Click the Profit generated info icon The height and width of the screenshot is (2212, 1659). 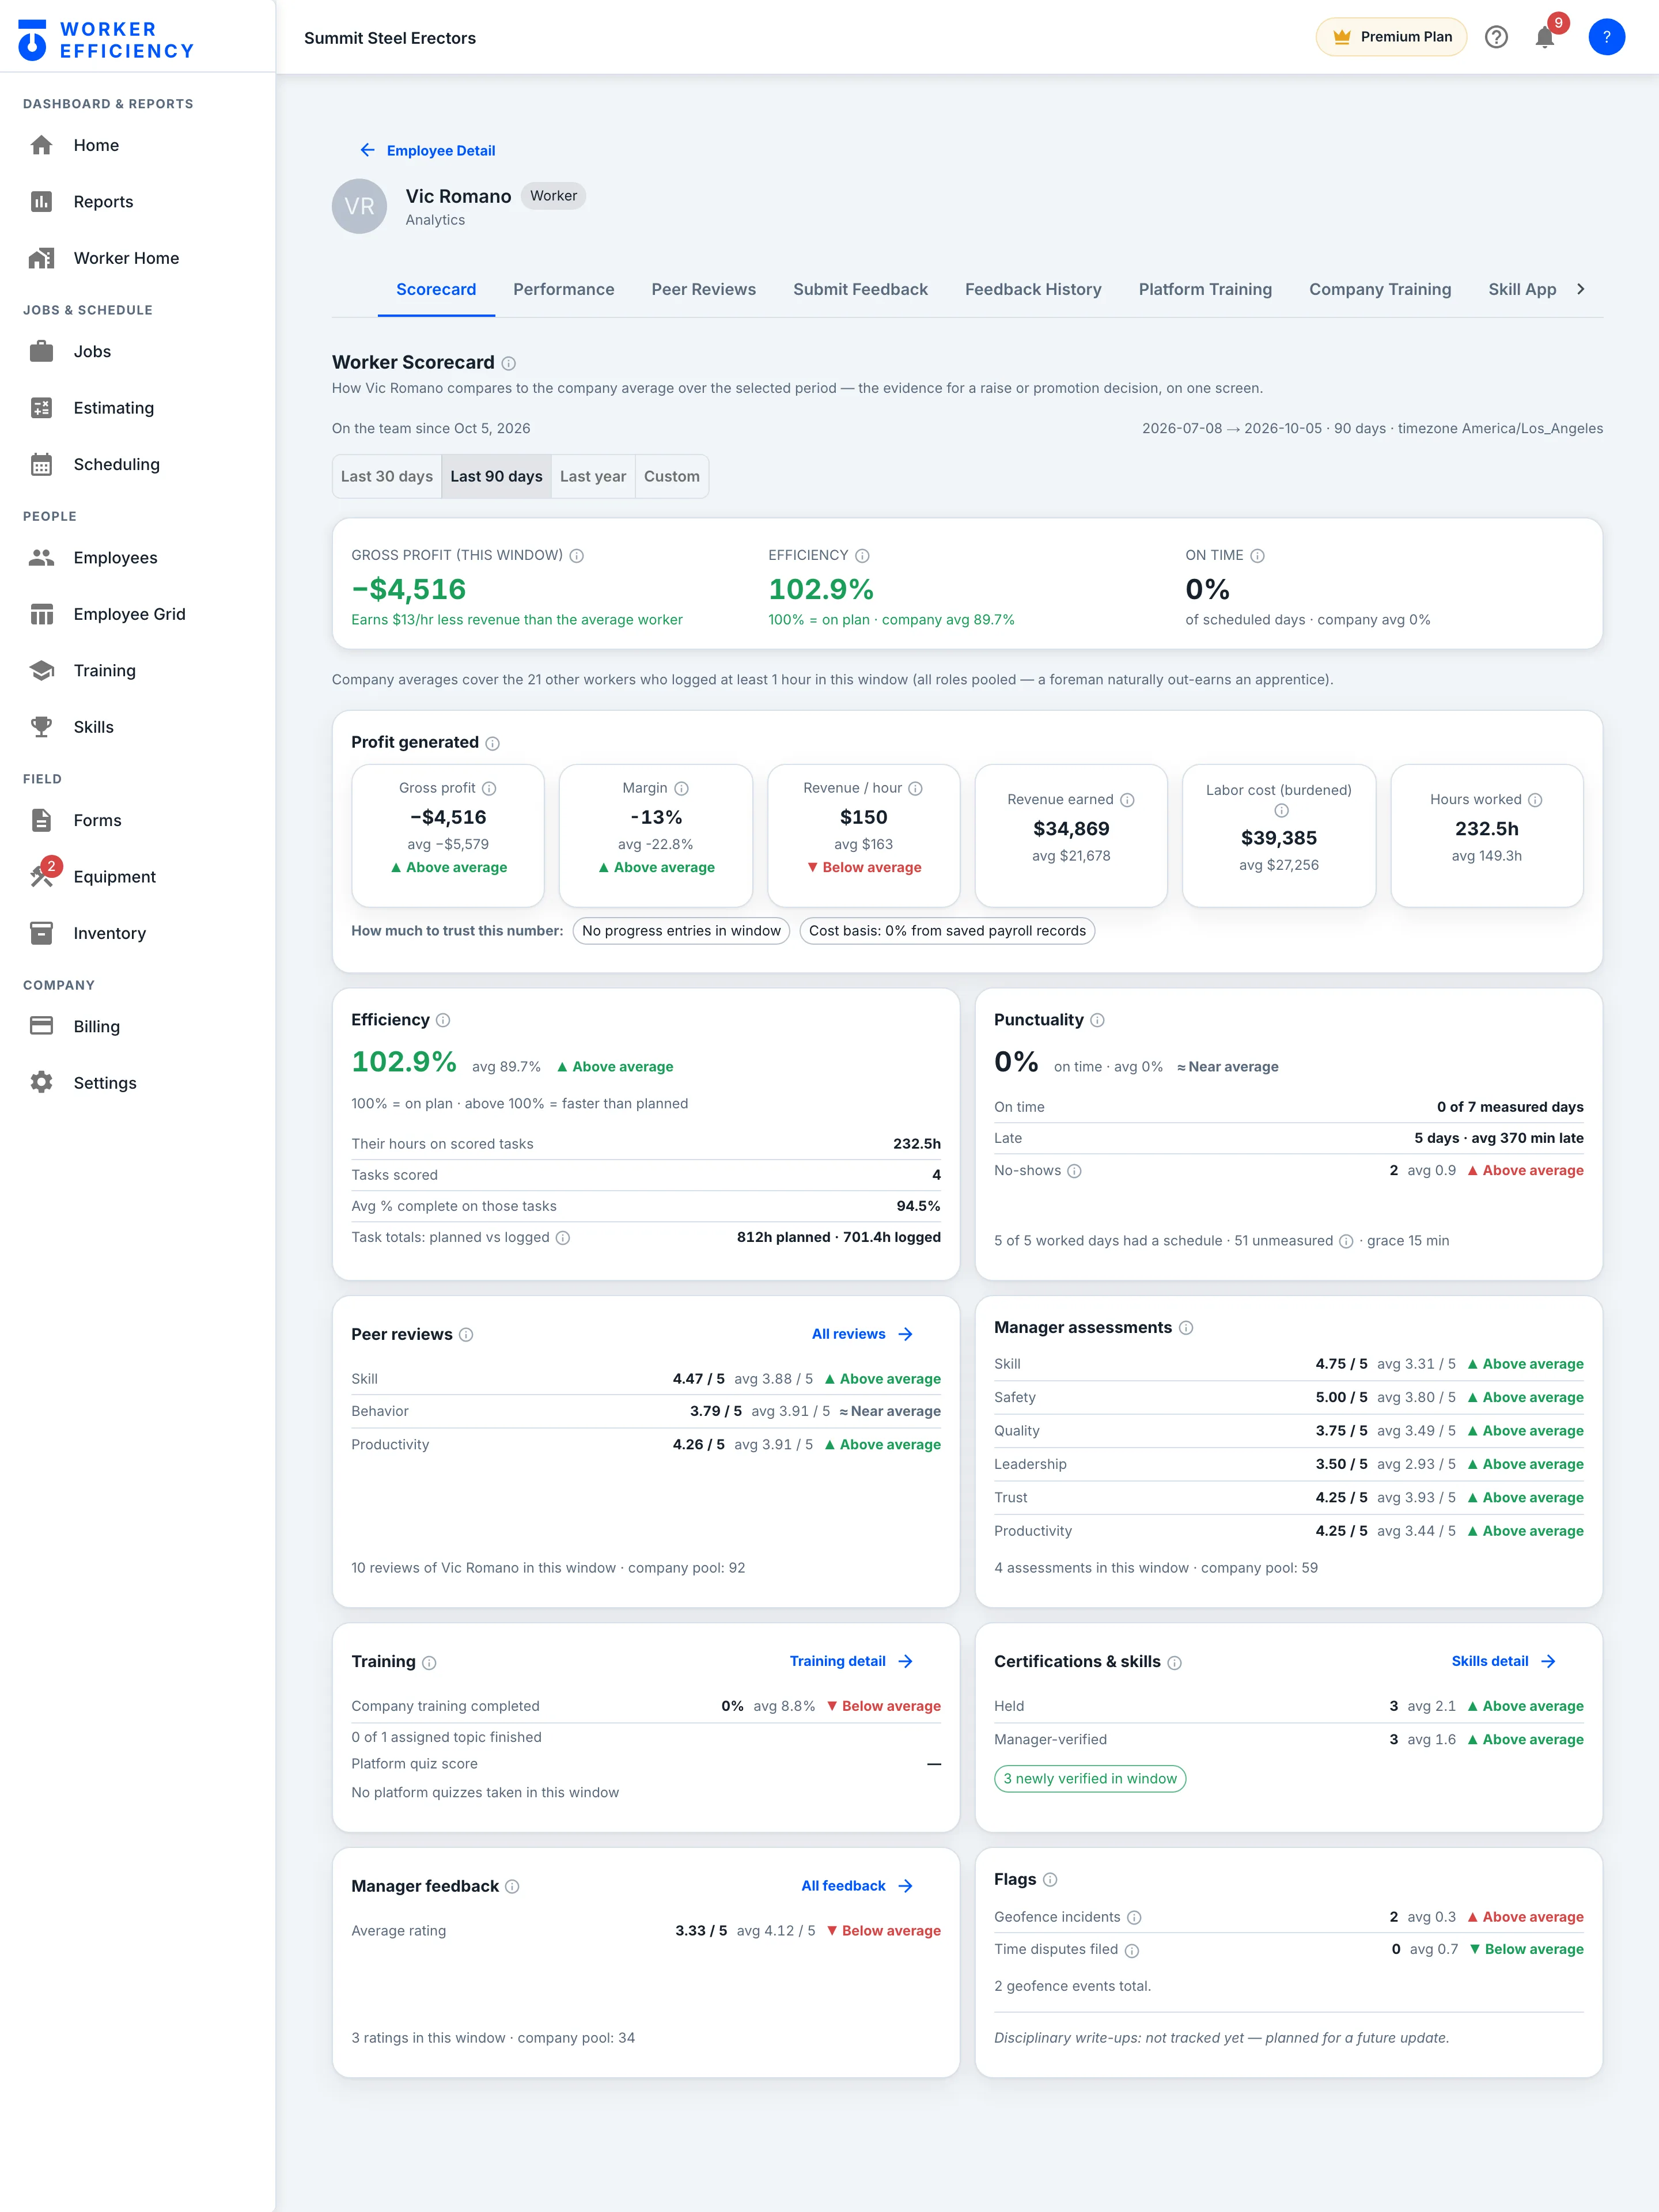[x=493, y=743]
